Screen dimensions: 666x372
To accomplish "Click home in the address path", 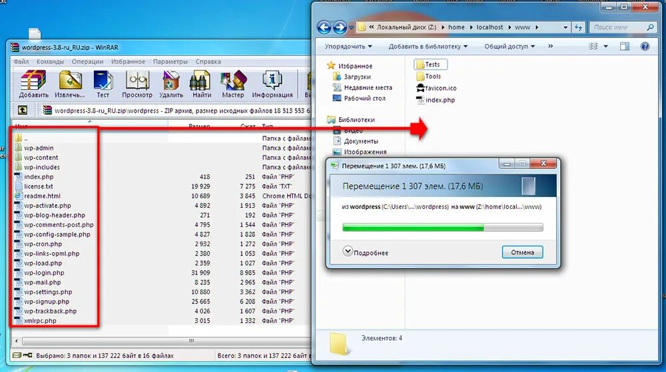I will (x=457, y=27).
